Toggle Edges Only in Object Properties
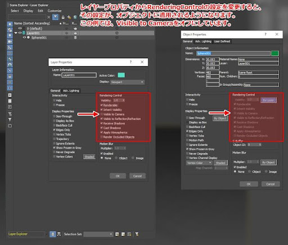Screen dimensions: 288x245 187,131
